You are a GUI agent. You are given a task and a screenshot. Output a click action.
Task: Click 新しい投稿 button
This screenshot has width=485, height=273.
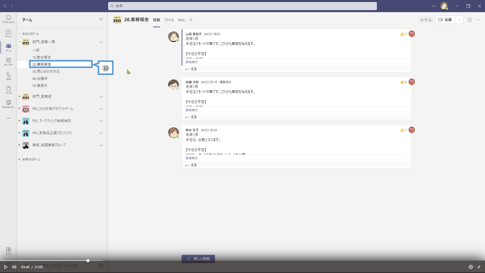point(198,259)
